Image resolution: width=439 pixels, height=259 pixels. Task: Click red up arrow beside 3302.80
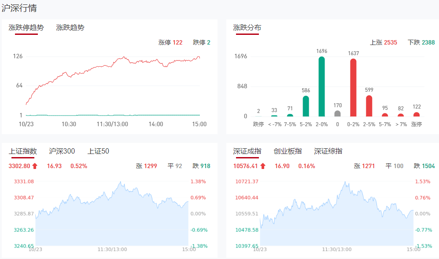(35, 166)
